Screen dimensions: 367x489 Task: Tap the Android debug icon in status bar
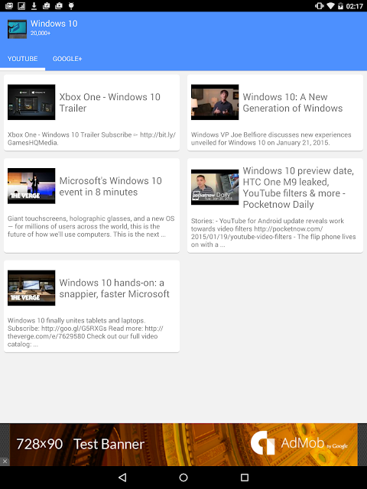[71, 5]
